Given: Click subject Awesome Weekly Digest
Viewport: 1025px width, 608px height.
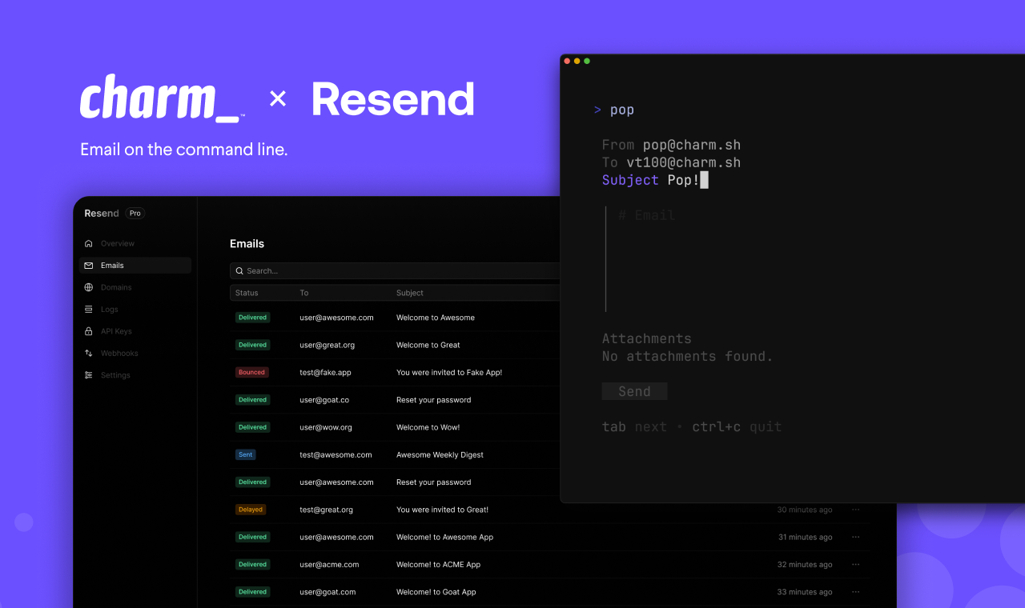Looking at the screenshot, I should tap(440, 455).
